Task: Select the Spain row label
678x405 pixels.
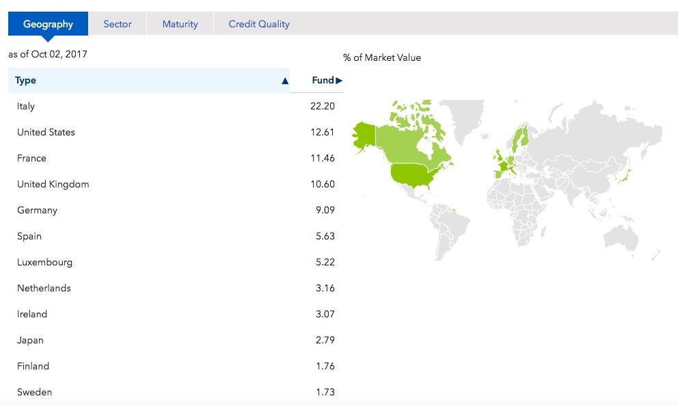Action: tap(29, 236)
